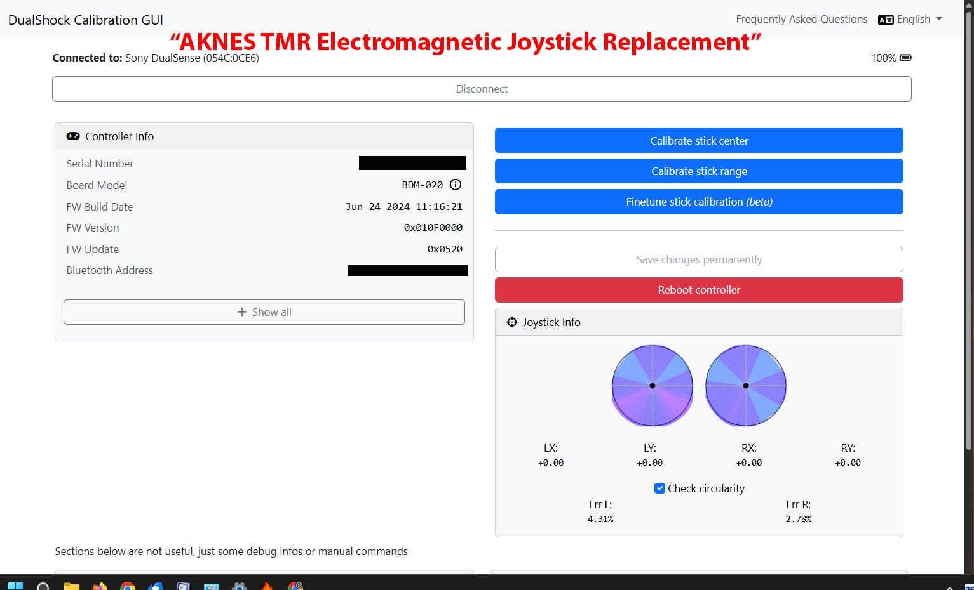The height and width of the screenshot is (590, 974).
Task: Disconnect the controller
Action: [x=482, y=89]
